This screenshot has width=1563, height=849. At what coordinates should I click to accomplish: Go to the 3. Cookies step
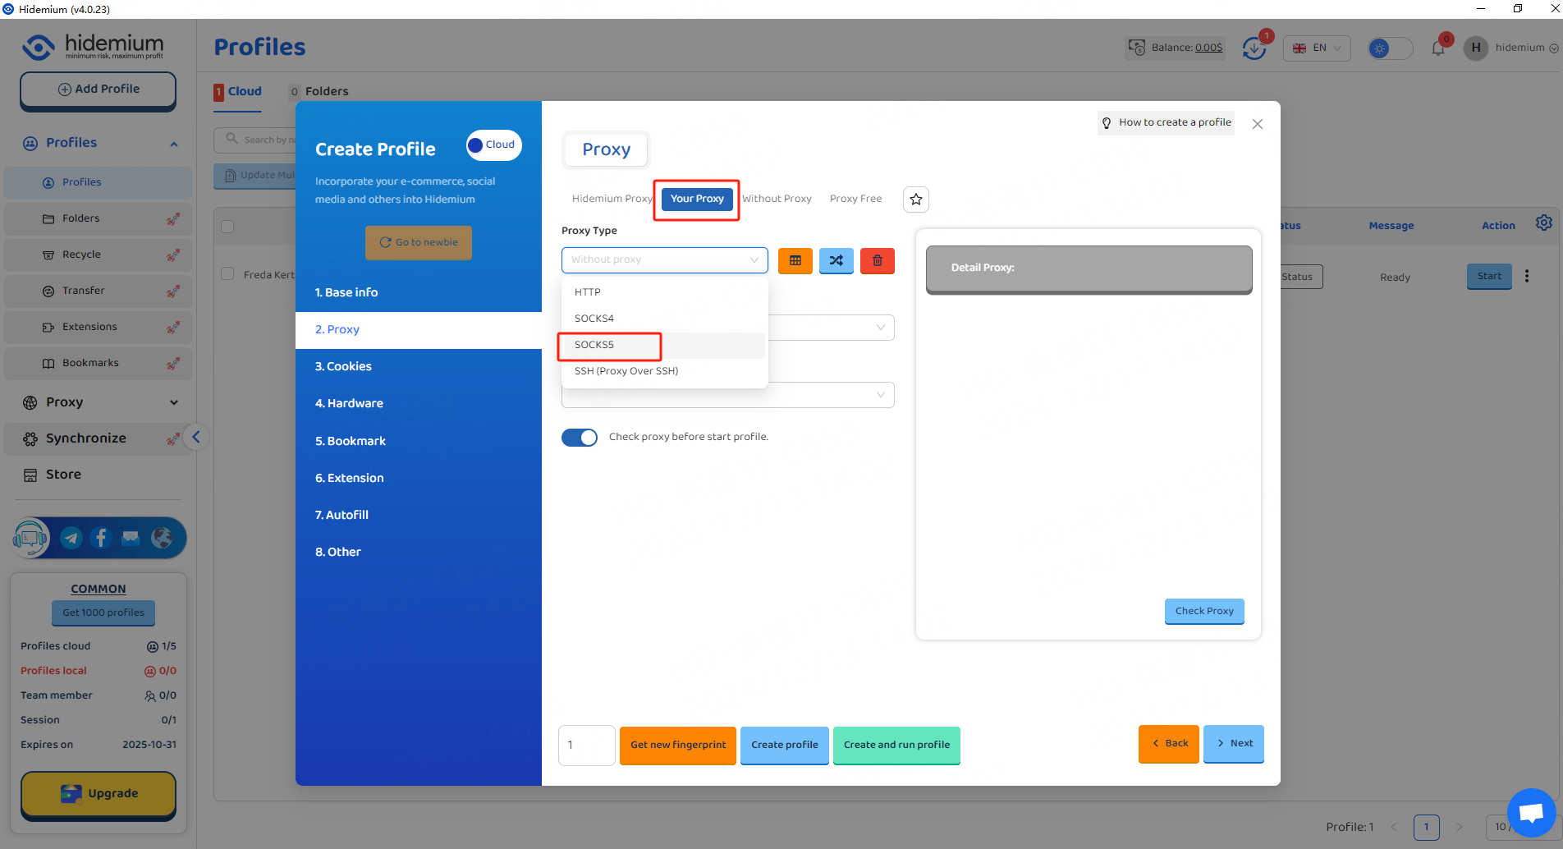tap(343, 366)
